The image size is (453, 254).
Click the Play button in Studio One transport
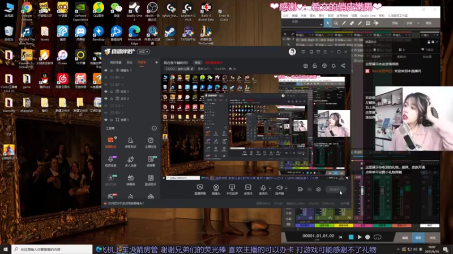[360, 237]
